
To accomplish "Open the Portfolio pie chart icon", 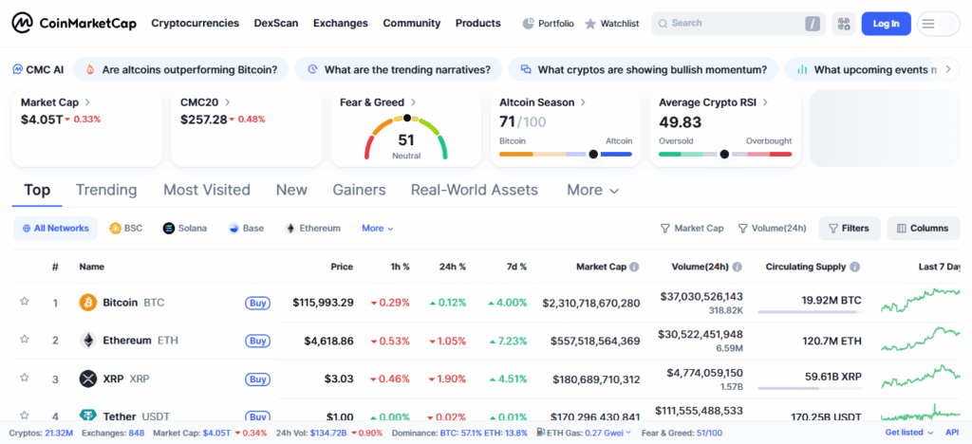I will point(528,24).
